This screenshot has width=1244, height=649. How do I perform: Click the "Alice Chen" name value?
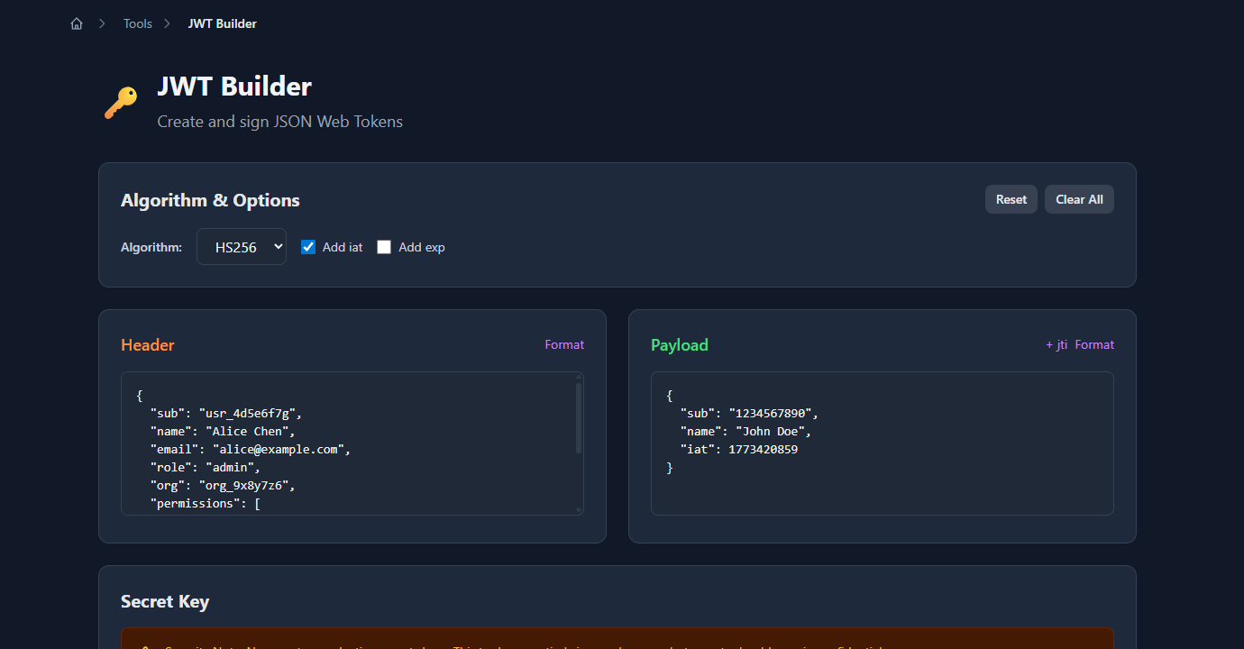click(x=250, y=431)
